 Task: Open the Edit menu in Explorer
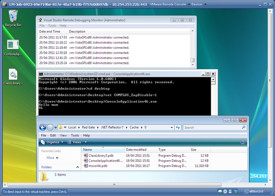(53, 135)
